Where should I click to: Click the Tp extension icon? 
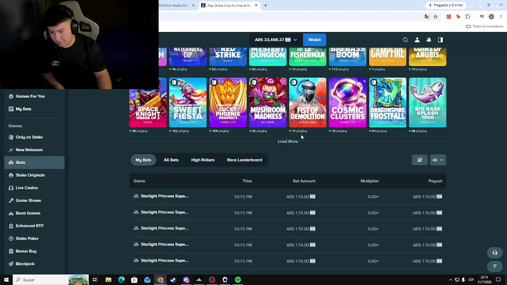458,17
